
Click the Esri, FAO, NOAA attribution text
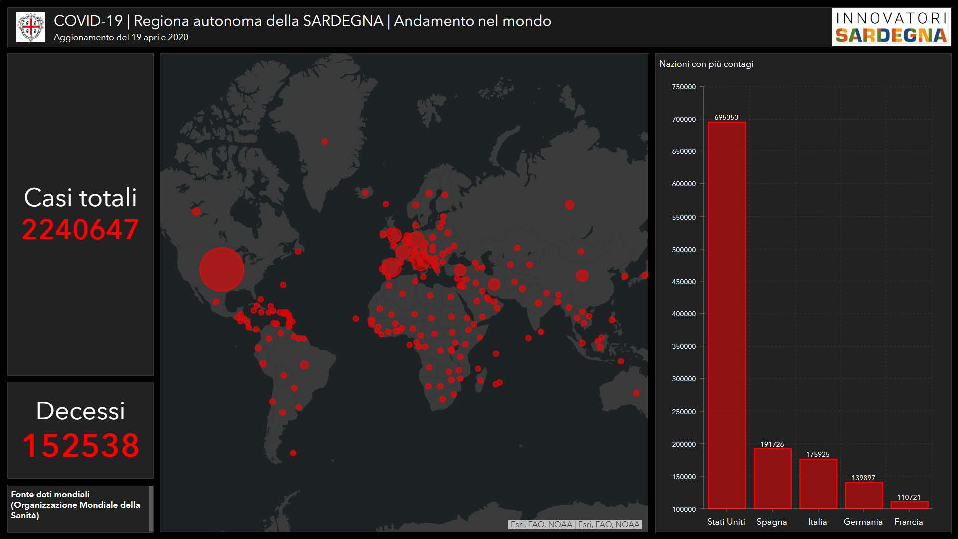[575, 524]
